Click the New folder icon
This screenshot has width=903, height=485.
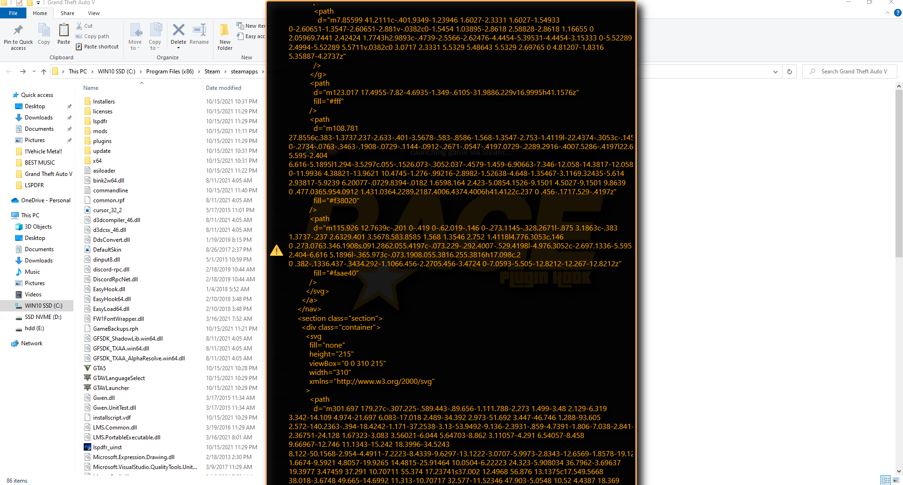(225, 30)
